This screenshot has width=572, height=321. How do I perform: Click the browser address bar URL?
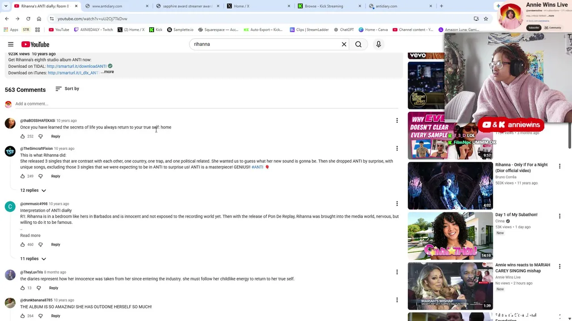(93, 19)
